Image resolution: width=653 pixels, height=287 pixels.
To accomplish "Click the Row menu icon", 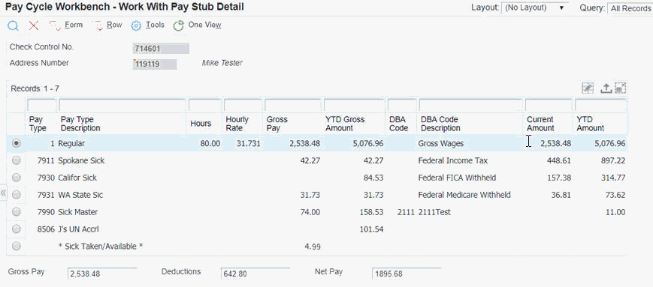I will point(98,25).
